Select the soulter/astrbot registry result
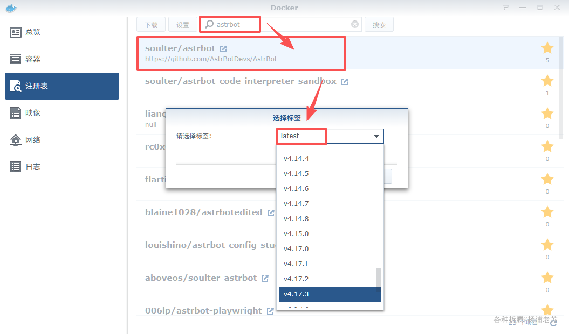 click(348, 53)
